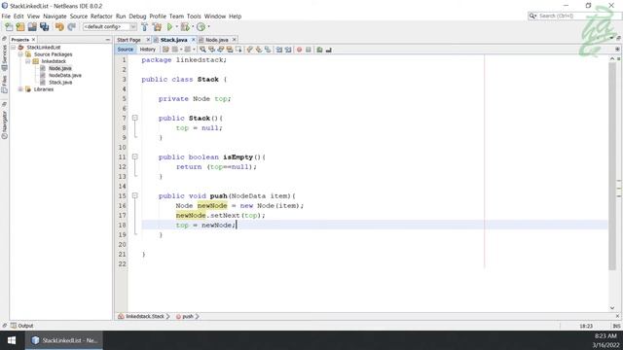This screenshot has width=623, height=350.
Task: Open the Run Project dropdown arrow
Action: click(177, 26)
